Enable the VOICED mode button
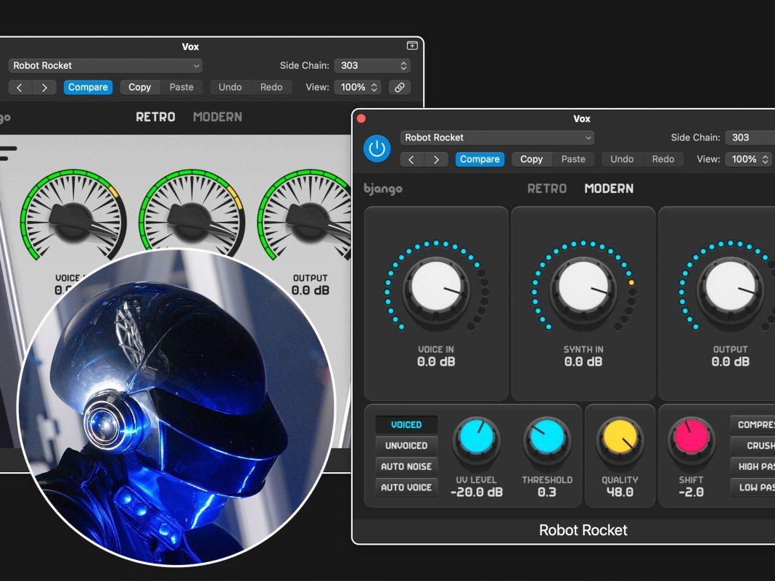This screenshot has height=581, width=775. coord(406,425)
